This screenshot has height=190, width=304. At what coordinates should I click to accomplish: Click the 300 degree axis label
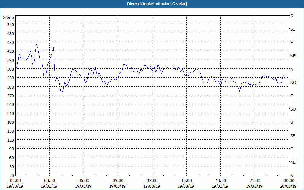tap(11, 87)
